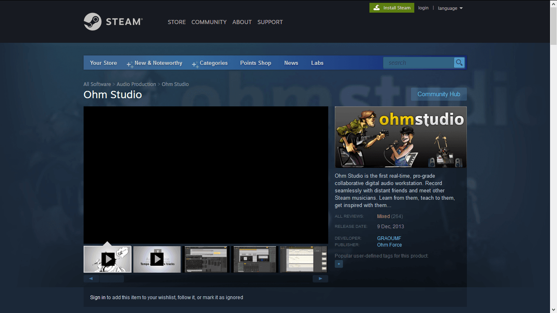This screenshot has height=313, width=557.
Task: Open the SUPPORT page
Action: coord(270,22)
